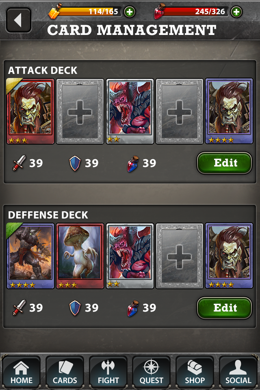Add card to empty Deffense Deck slot
Image resolution: width=260 pixels, height=390 pixels.
tap(180, 256)
